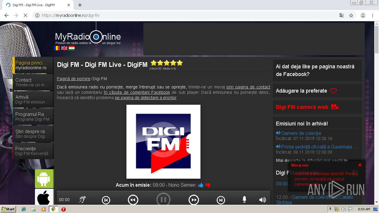Follow 'în căsuța de comentarii Facebook' link
This screenshot has width=379, height=213.
coord(137,92)
